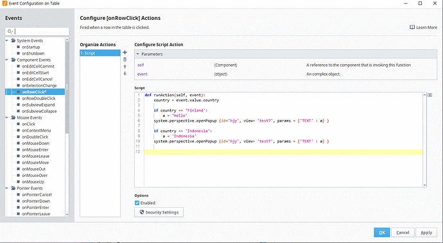The image size is (443, 243).
Task: Select the onMouseMove event
Action: tap(35, 163)
